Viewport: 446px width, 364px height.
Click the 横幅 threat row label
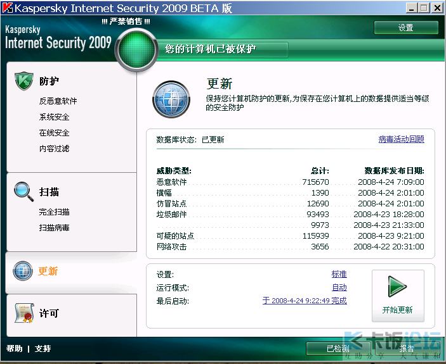click(164, 192)
